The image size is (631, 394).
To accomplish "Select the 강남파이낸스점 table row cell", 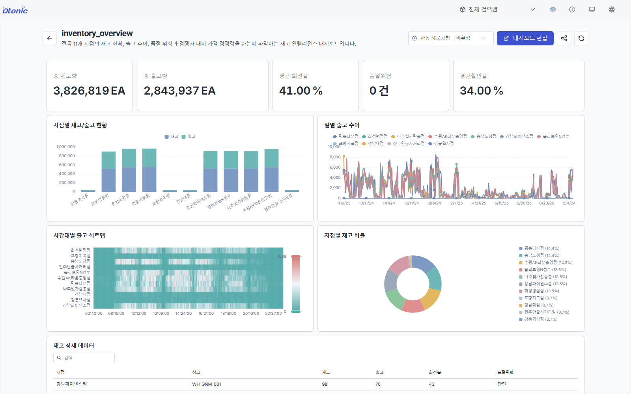I will point(71,384).
